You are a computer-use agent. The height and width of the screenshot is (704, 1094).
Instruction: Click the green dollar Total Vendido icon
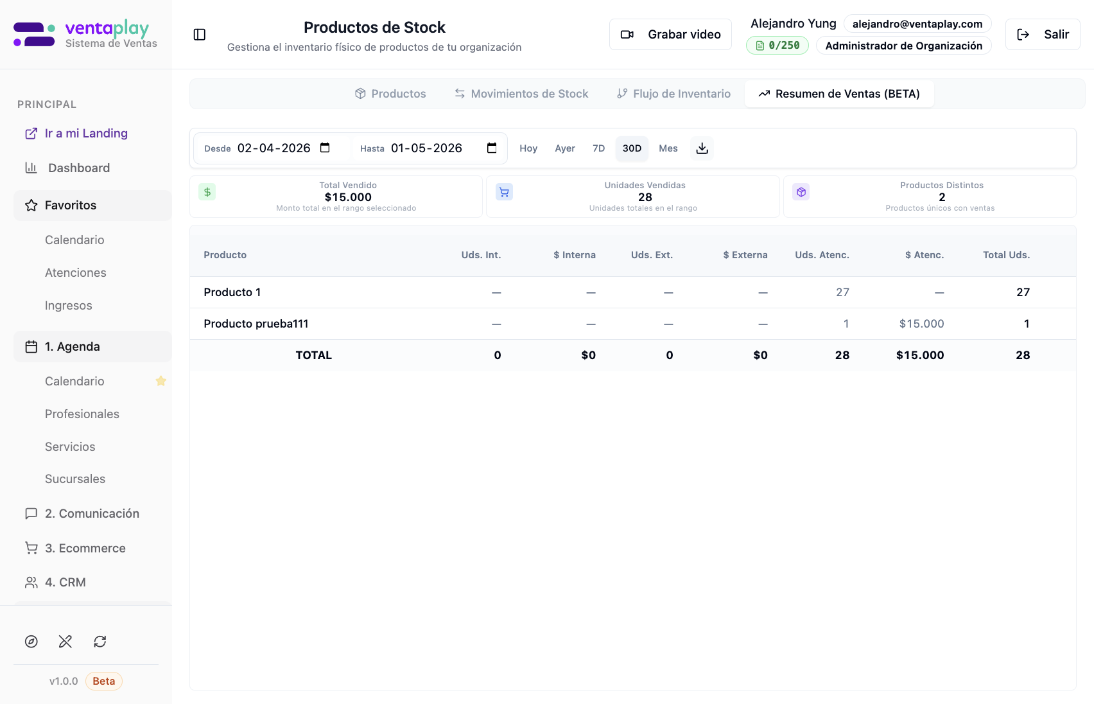[x=207, y=192]
